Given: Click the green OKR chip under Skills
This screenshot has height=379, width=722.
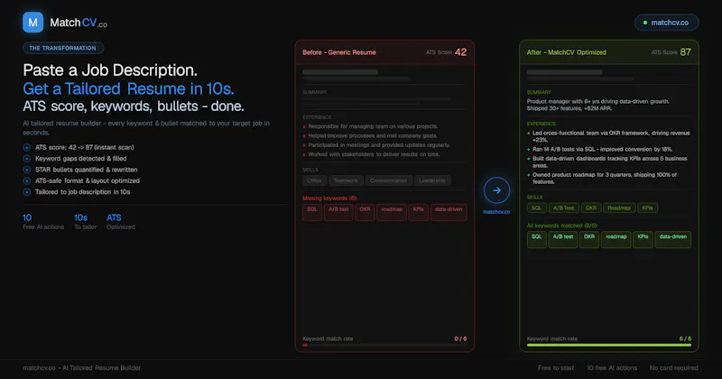Looking at the screenshot, I should point(591,208).
